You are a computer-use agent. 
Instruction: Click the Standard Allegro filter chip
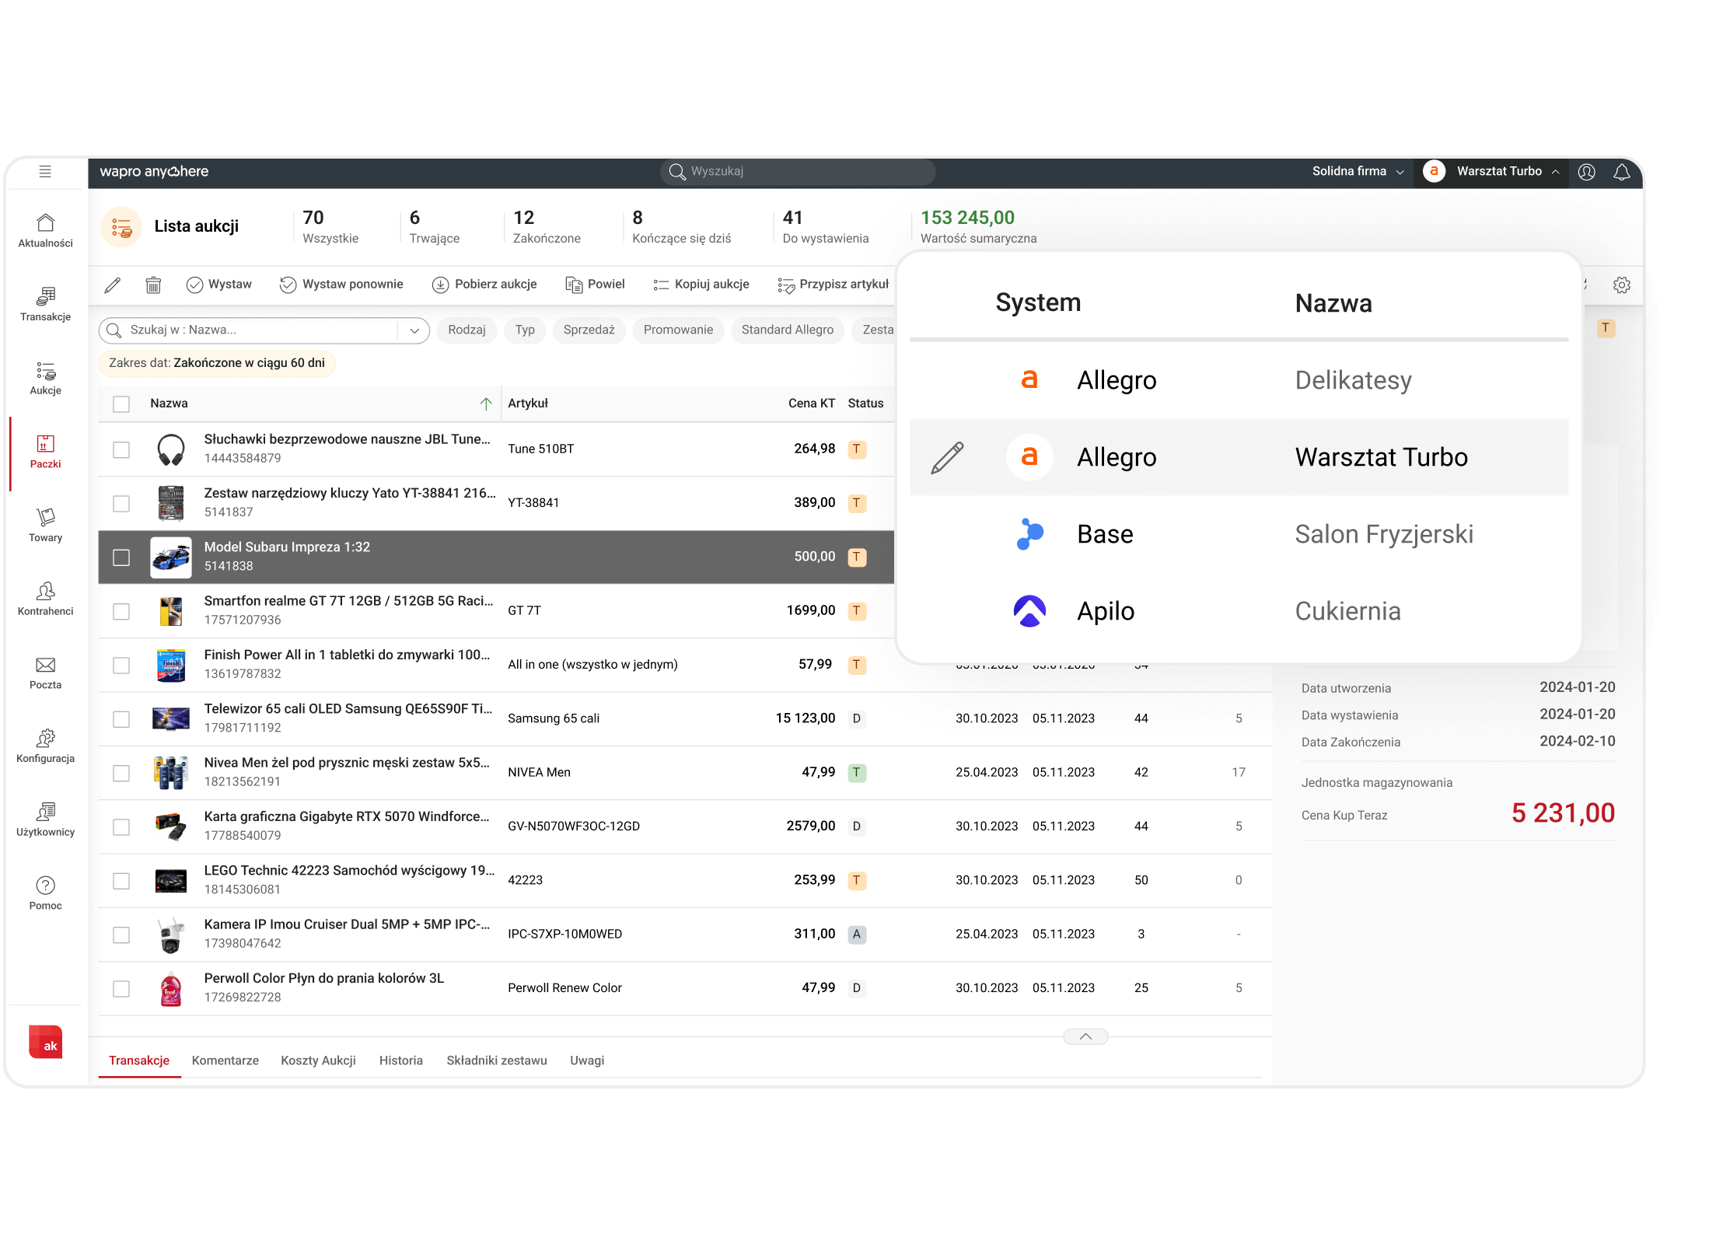pos(787,330)
